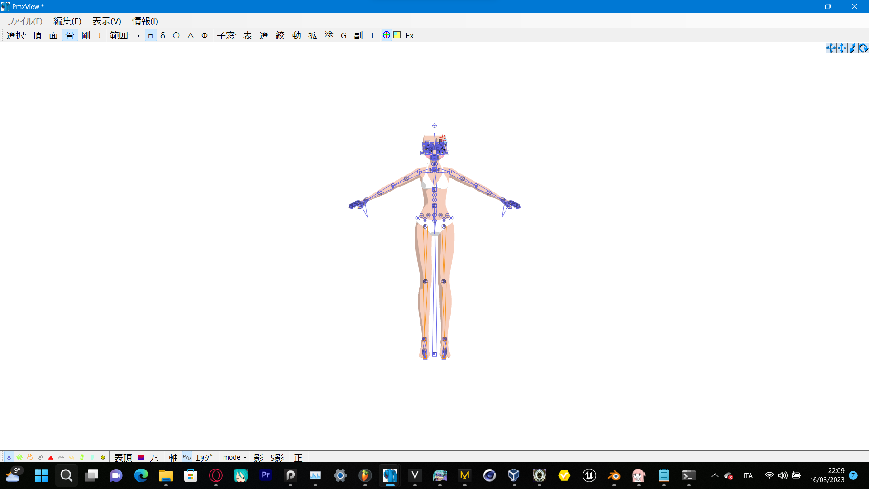Open the 塗 weight paint sub-window

pos(329,35)
